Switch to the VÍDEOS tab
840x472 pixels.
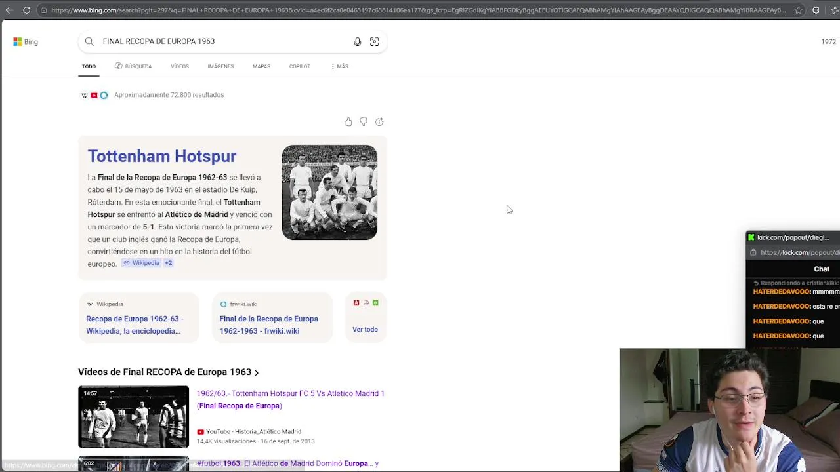pos(180,66)
